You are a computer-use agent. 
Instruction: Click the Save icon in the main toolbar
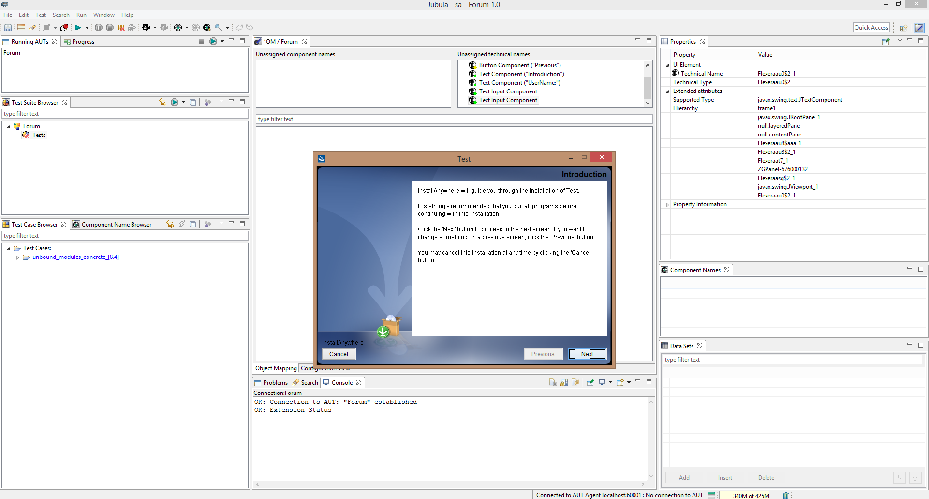tap(8, 28)
